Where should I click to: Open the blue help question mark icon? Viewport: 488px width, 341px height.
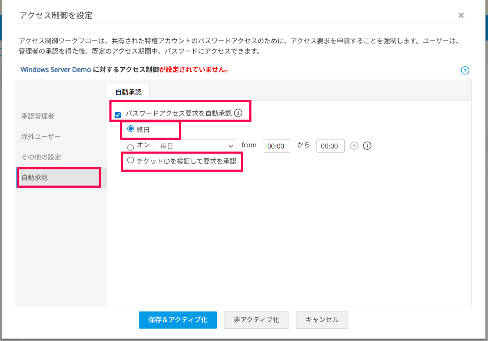pyautogui.click(x=465, y=70)
